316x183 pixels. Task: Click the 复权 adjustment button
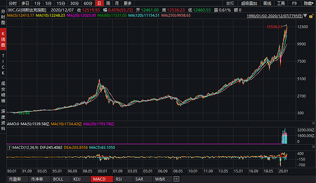tap(230, 3)
